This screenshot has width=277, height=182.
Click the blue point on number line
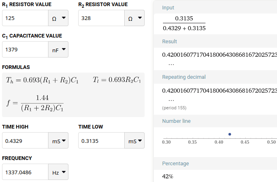pyautogui.click(x=230, y=134)
